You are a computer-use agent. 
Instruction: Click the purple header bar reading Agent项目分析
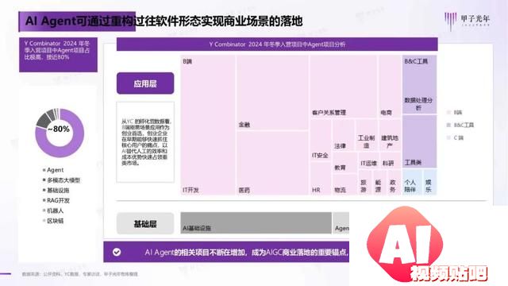click(x=277, y=44)
